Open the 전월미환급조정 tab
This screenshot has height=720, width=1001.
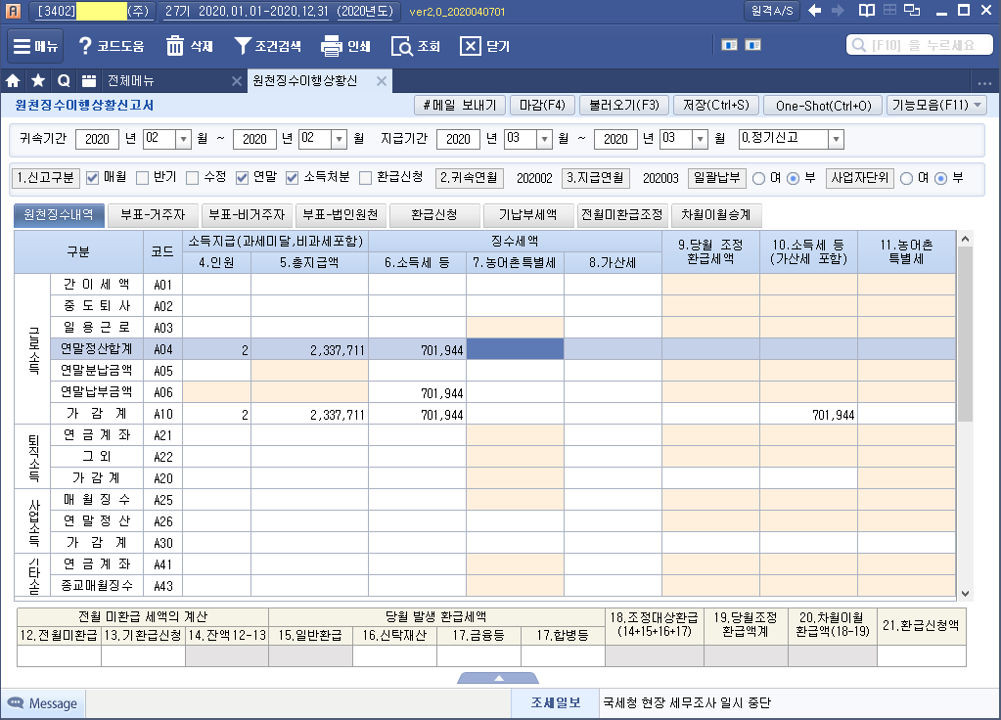621,215
